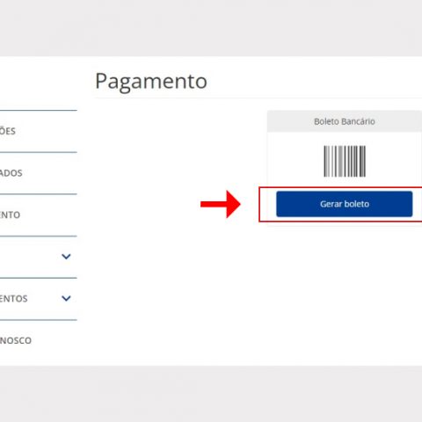Image resolution: width=422 pixels, height=422 pixels.
Task: Click the barcode icon in the payment card
Action: (345, 161)
